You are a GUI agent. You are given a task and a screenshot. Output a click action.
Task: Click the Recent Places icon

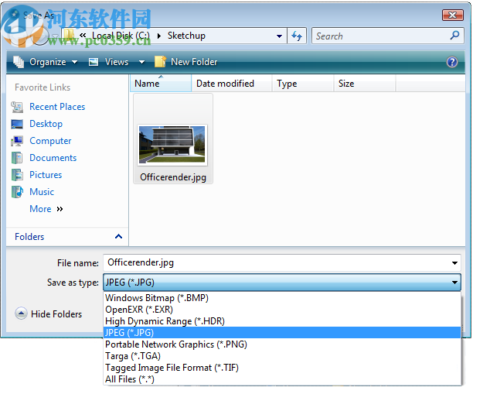coord(17,107)
